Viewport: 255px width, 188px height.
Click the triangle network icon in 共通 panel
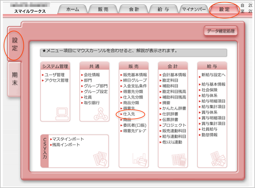(x=101, y=114)
